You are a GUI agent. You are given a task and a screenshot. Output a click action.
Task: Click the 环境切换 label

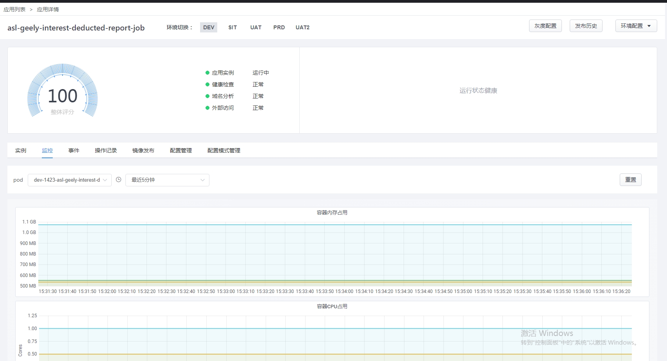click(x=179, y=27)
